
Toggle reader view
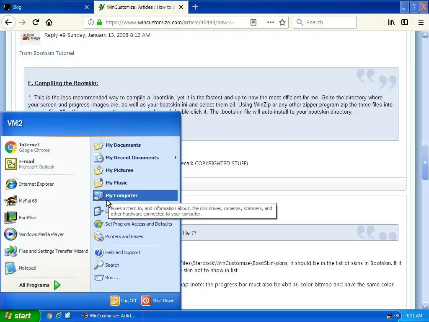[x=253, y=22]
